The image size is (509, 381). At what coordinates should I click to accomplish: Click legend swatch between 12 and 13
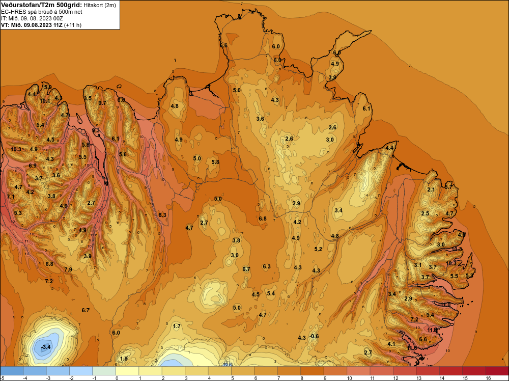[405, 371]
